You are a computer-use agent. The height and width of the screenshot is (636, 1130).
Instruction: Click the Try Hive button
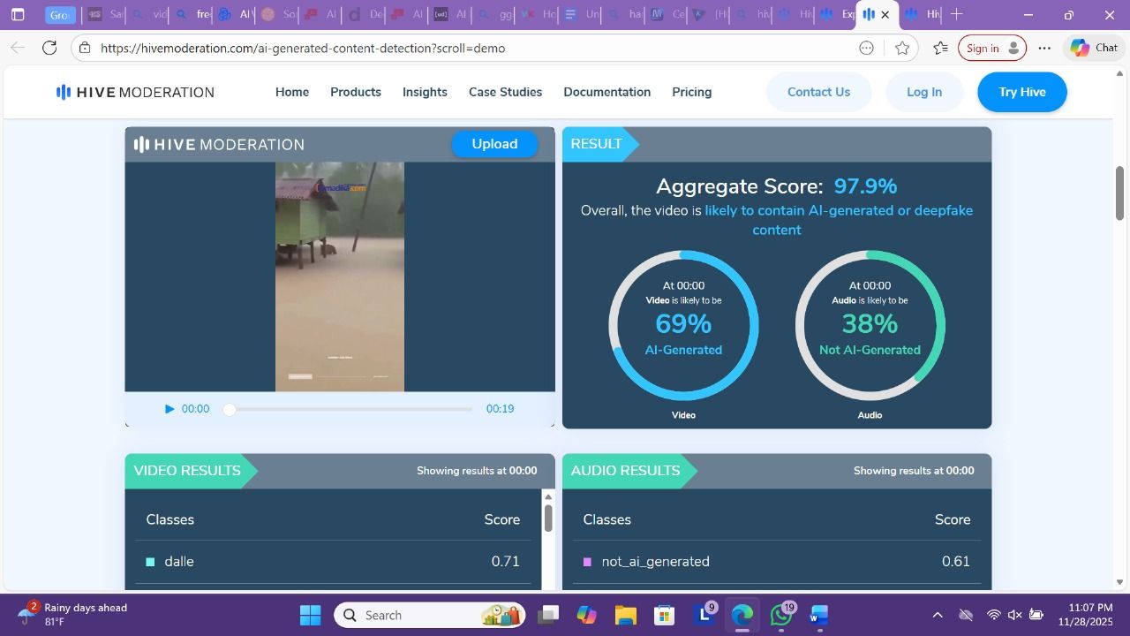pos(1021,92)
